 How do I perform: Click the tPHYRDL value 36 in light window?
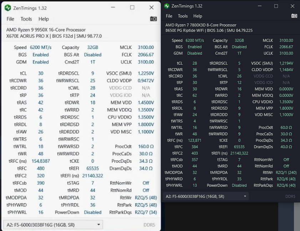point(93,205)
